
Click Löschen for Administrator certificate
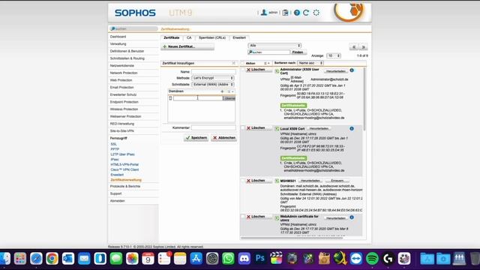pos(259,70)
